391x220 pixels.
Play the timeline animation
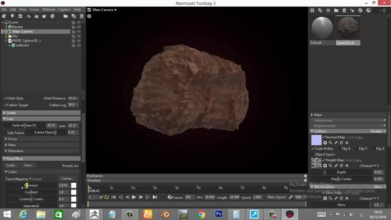134,197
